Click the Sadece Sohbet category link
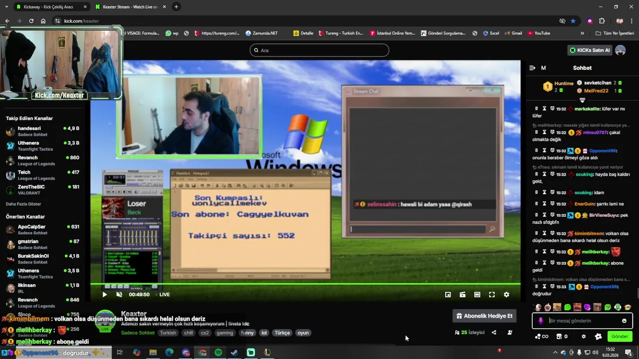The image size is (639, 359). point(138,333)
